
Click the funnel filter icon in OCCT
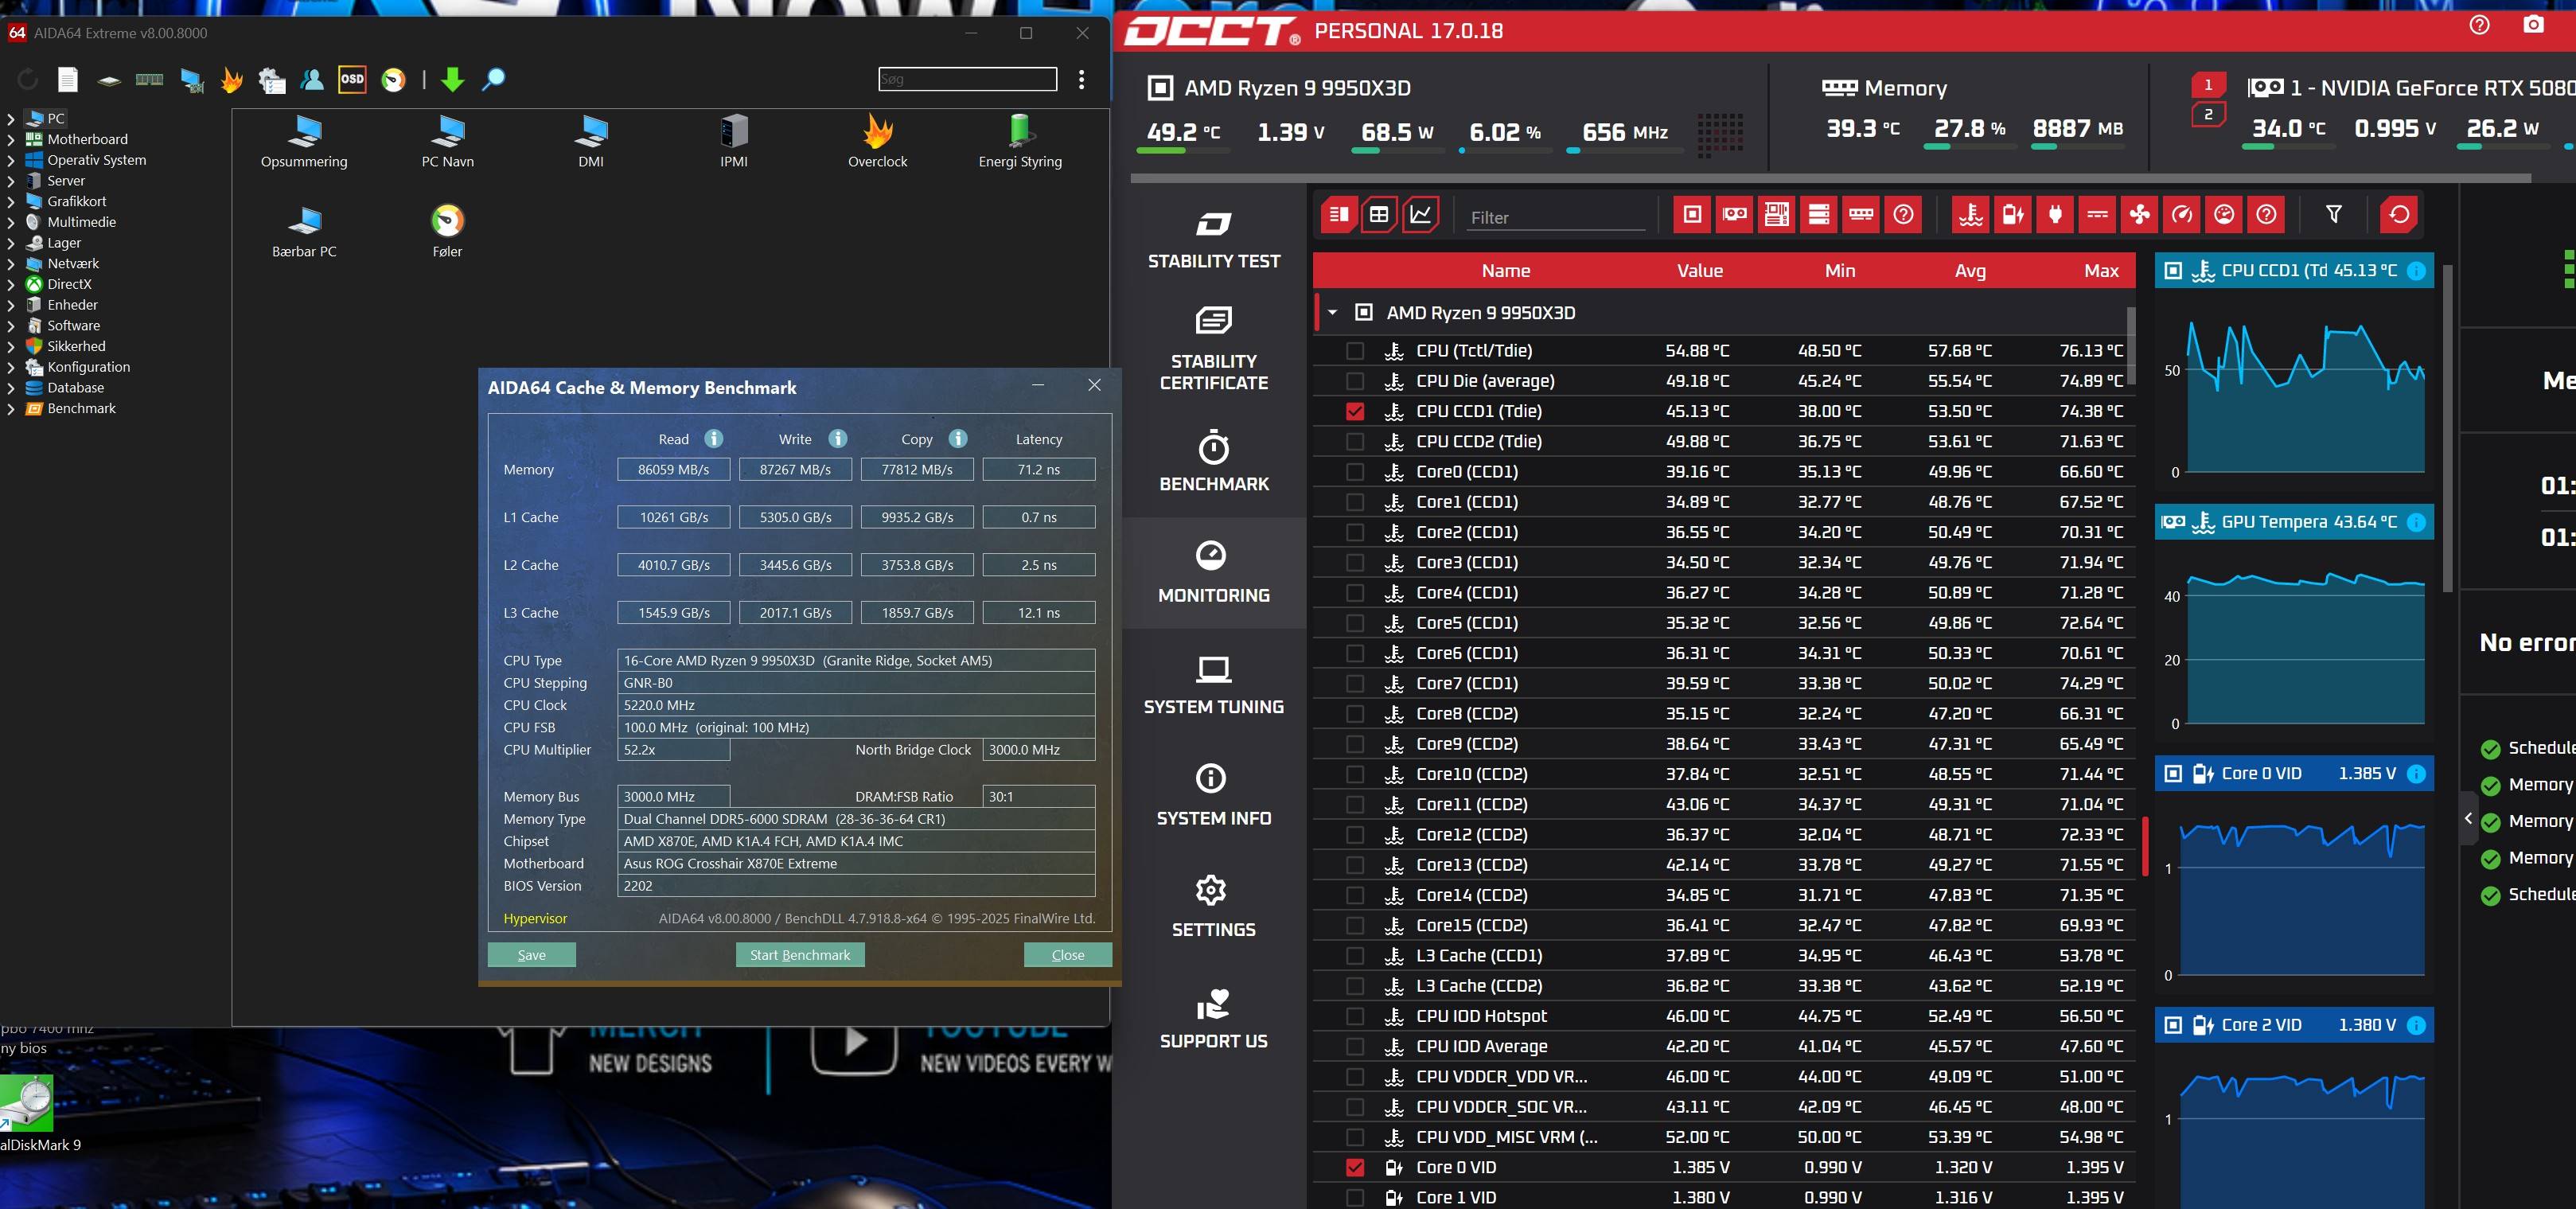coord(2334,214)
